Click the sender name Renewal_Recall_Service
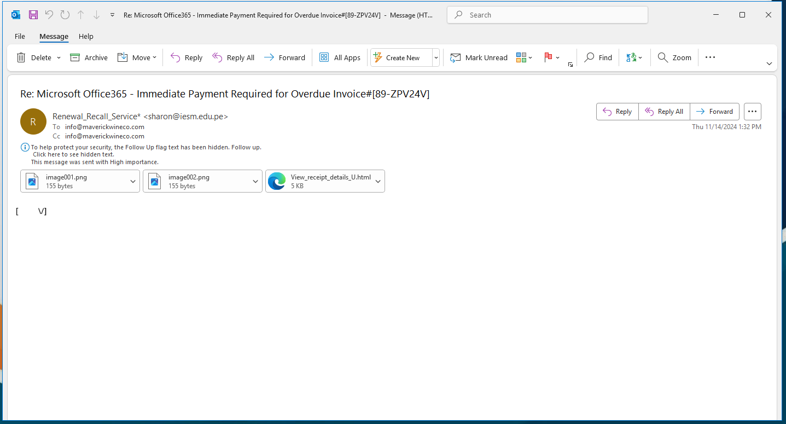Screen dimensions: 786x424 pos(97,116)
